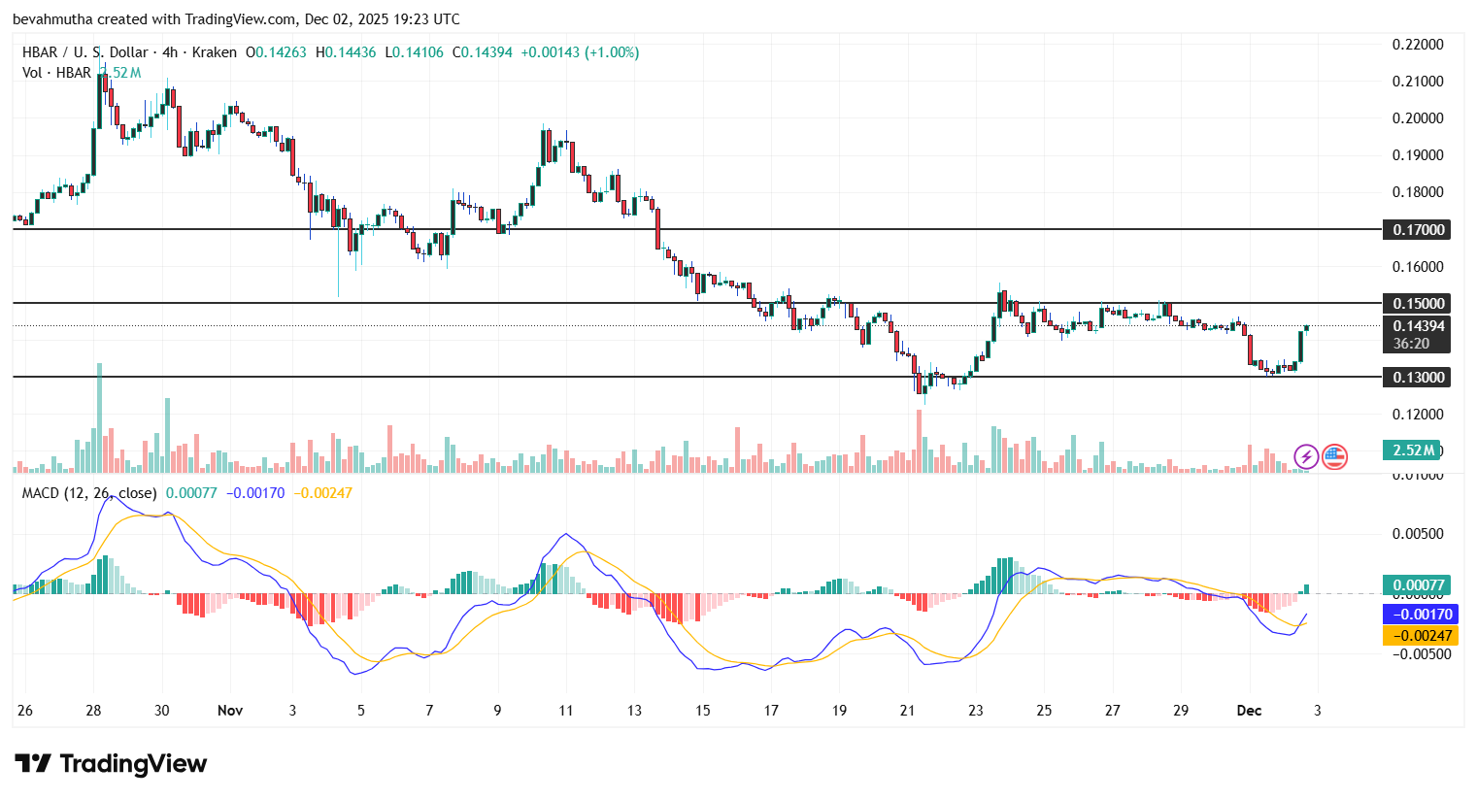Screen dimensions: 1477x800
Task: Select the 0.15000 horizontal line price label
Action: [1418, 304]
